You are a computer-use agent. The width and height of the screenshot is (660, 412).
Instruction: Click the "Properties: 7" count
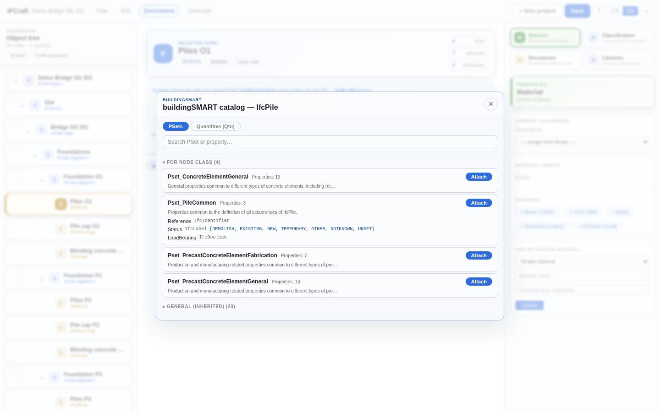(294, 255)
